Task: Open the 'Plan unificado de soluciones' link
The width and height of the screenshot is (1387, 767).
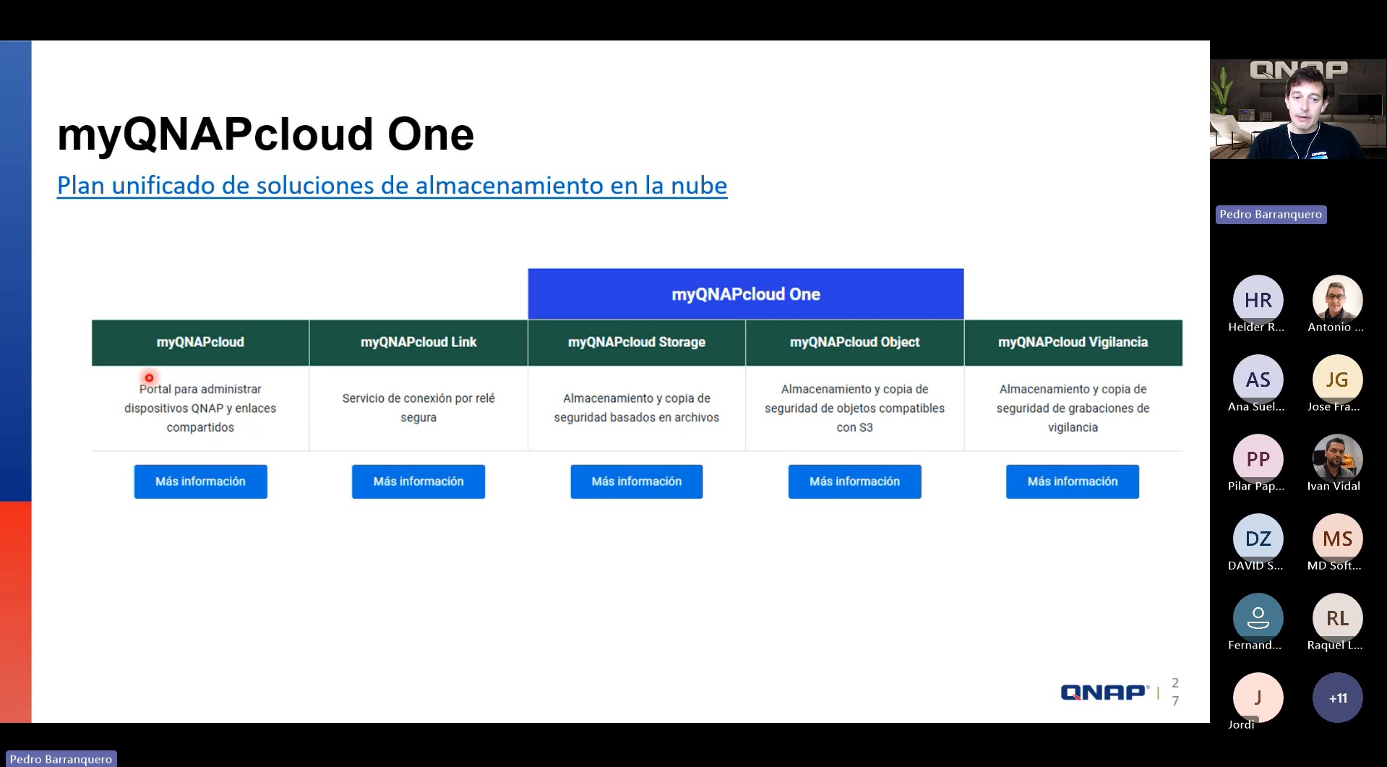Action: click(392, 186)
